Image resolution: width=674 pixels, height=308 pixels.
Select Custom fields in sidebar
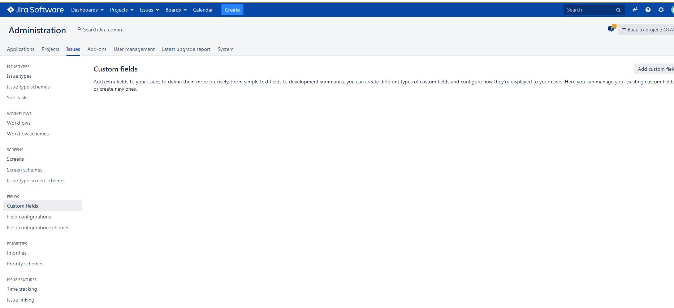(43, 206)
